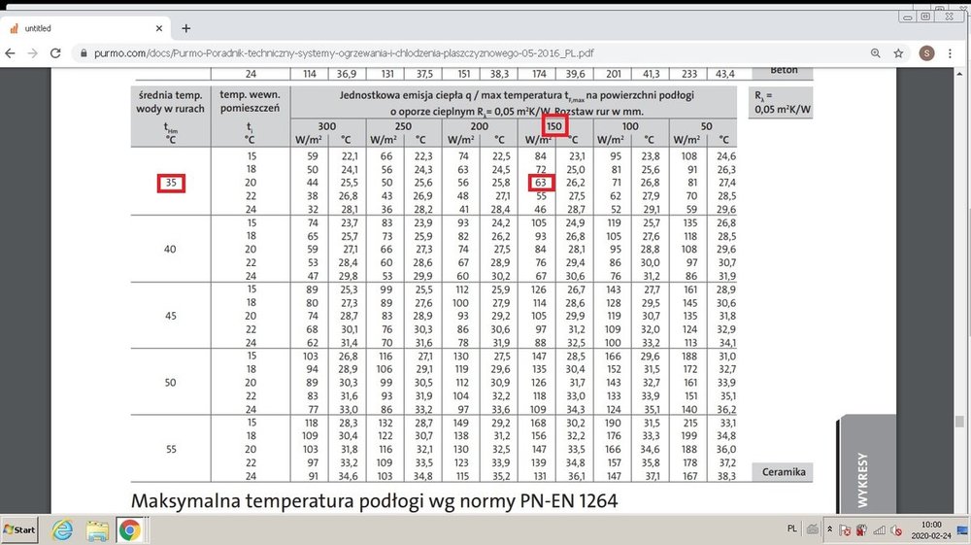The height and width of the screenshot is (545, 971).
Task: Open a new tab with plus button
Action: pyautogui.click(x=186, y=28)
